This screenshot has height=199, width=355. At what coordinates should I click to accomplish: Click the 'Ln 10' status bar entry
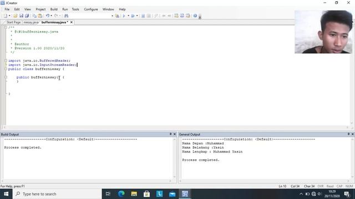pyautogui.click(x=282, y=186)
